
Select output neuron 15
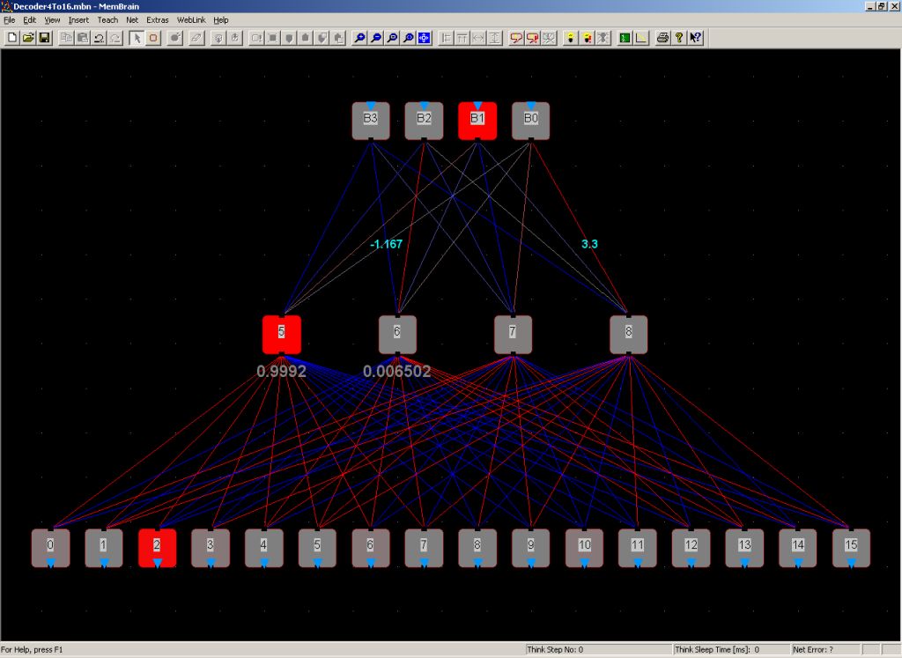coord(851,548)
